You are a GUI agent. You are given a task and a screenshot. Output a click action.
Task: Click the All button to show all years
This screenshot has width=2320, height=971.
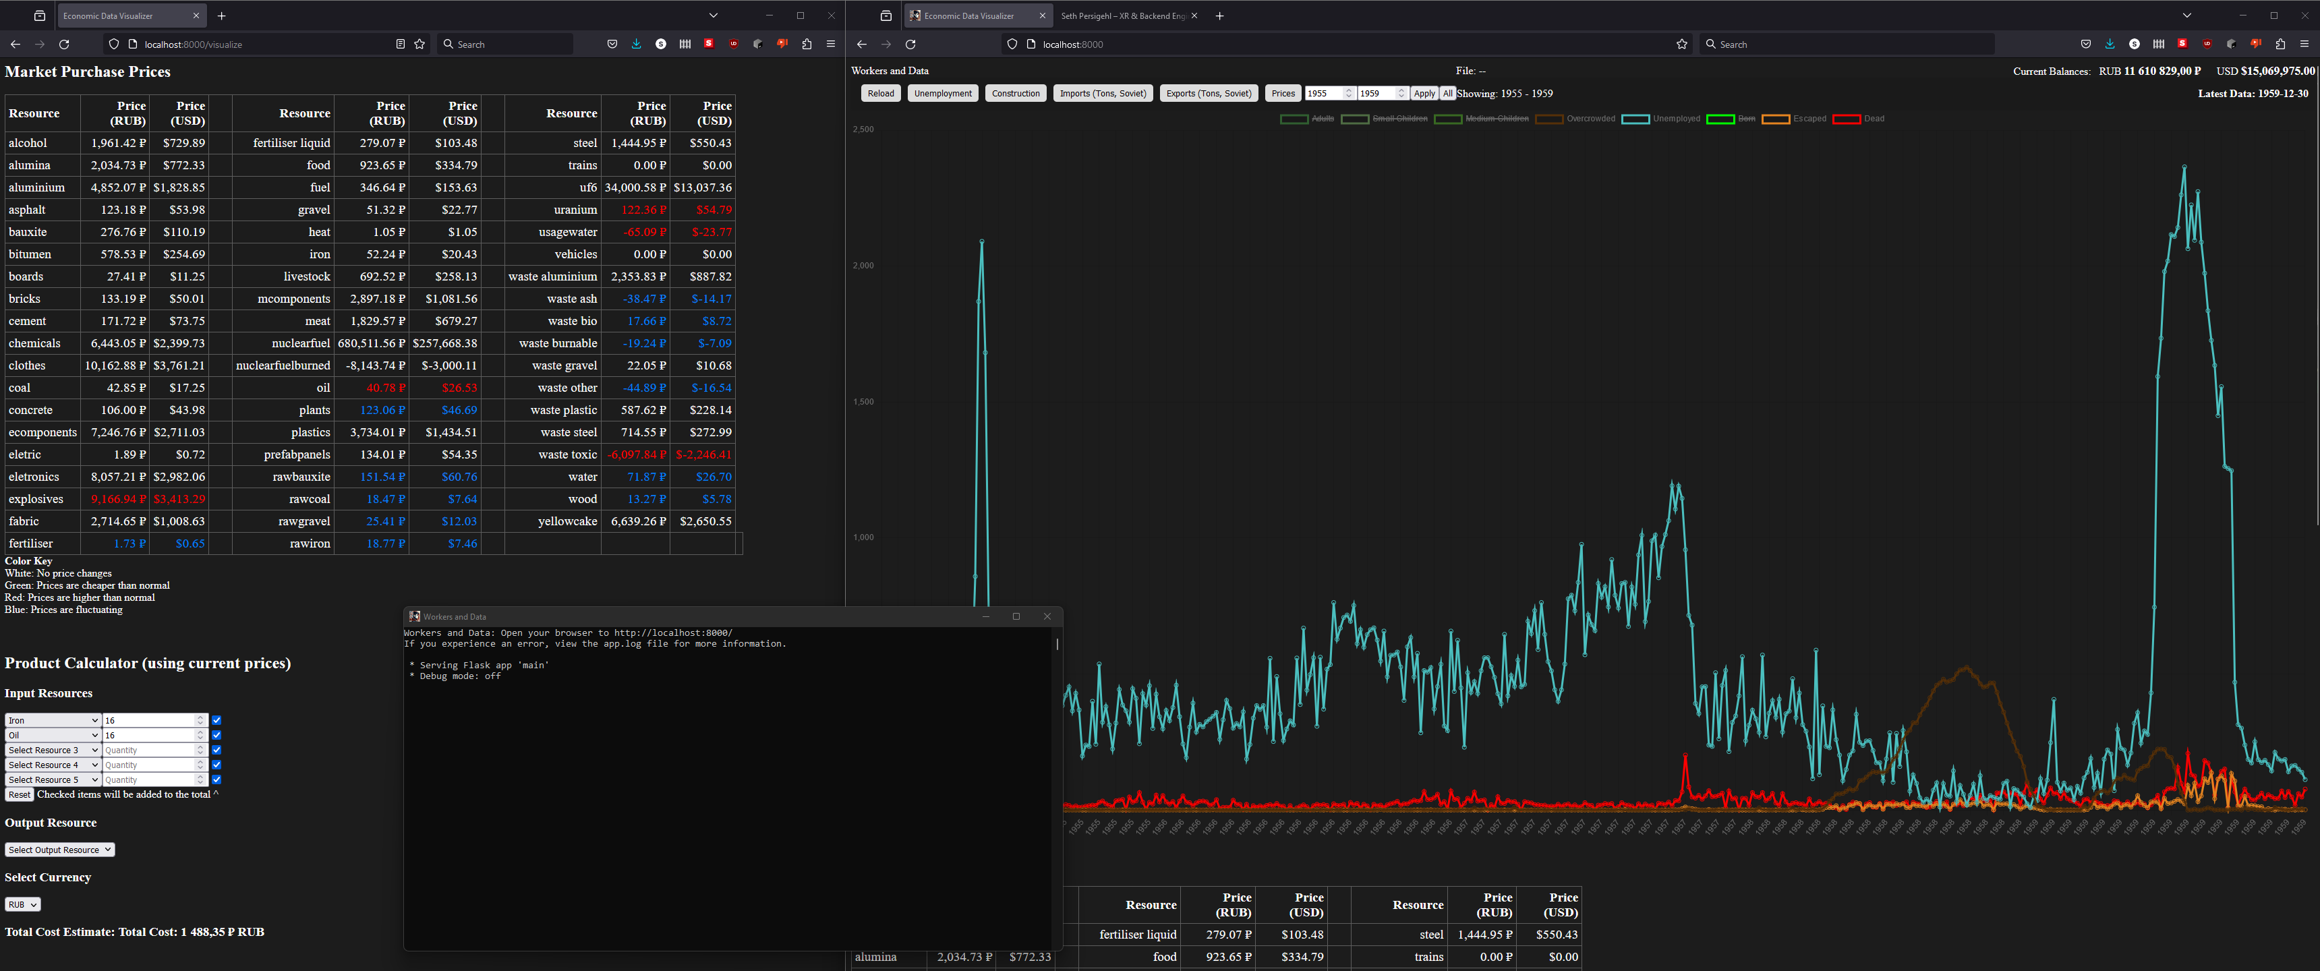(1447, 94)
